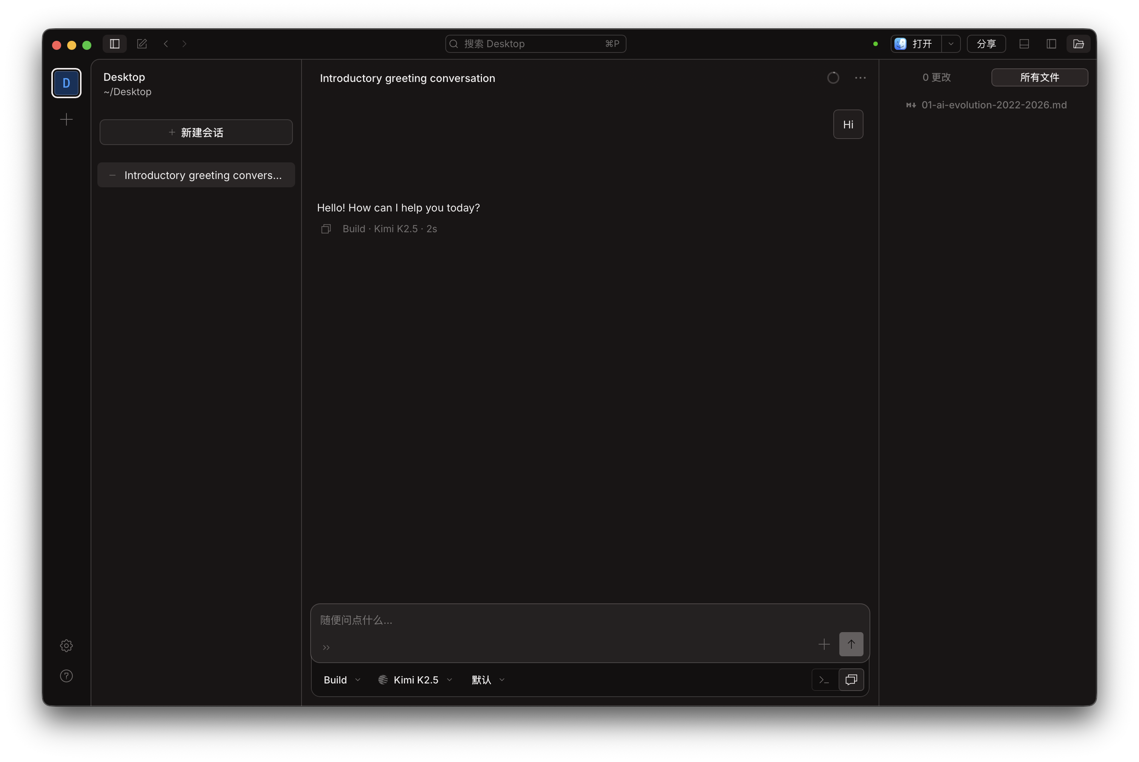The image size is (1139, 762).
Task: Click the new session compose icon
Action: coord(142,44)
